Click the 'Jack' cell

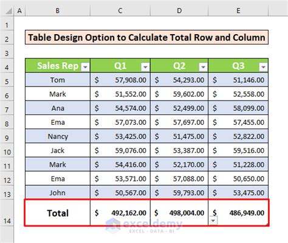[x=58, y=150]
